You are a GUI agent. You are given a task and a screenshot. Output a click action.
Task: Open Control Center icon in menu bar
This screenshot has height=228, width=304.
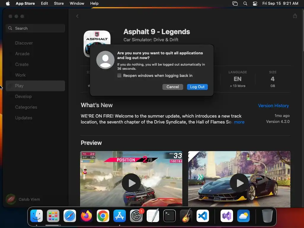click(255, 4)
